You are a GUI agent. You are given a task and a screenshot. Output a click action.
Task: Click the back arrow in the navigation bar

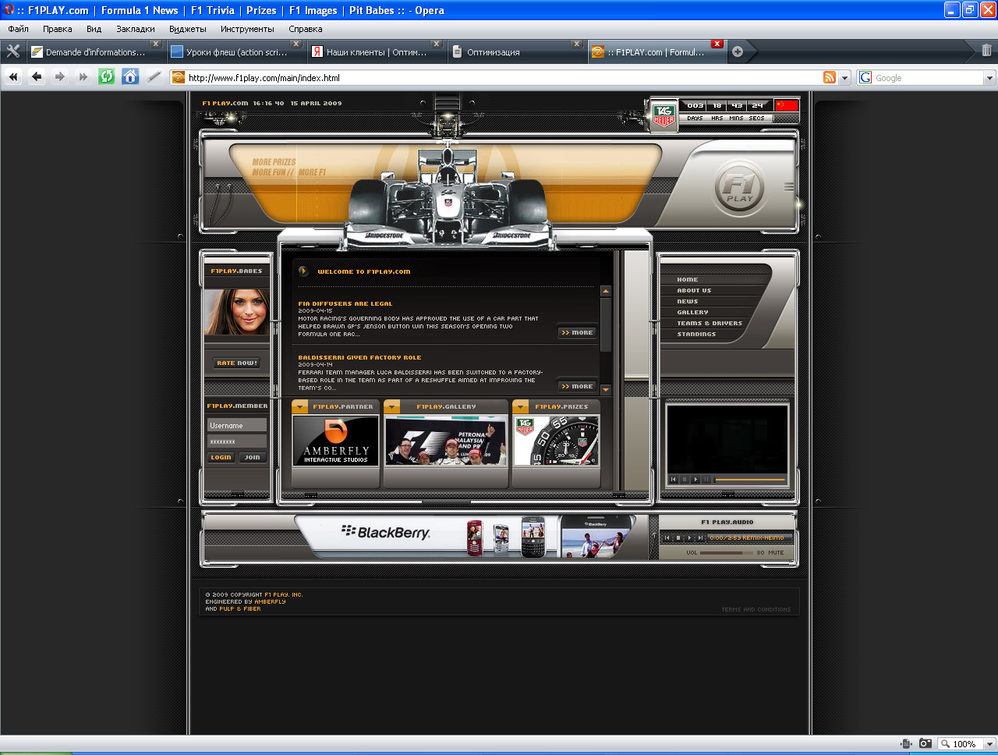[x=37, y=76]
